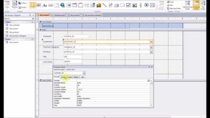
Task: Choose the Navigation Control tool
Action: pos(74,5)
